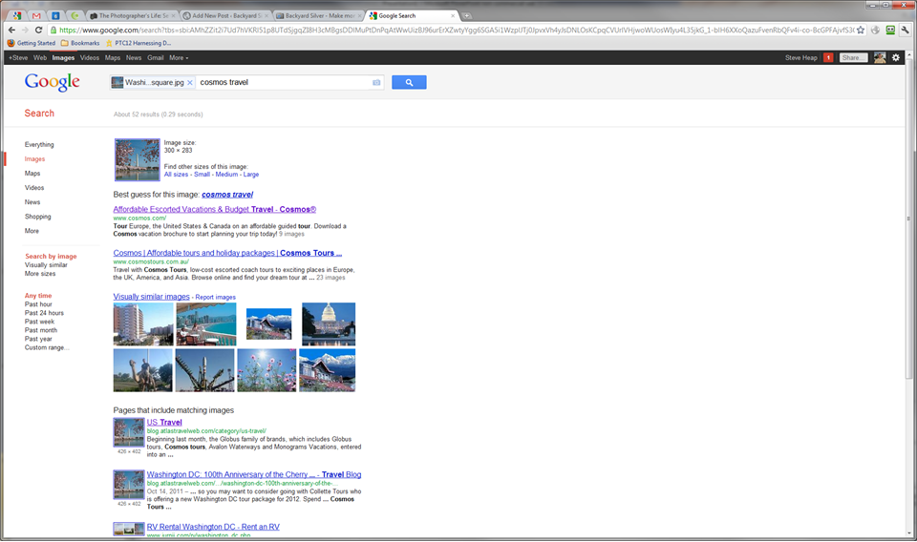Open the Custom range... filter
Screen dimensions: 917x542
coord(47,347)
